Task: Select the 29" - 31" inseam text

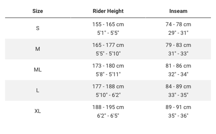Action: pyautogui.click(x=178, y=33)
